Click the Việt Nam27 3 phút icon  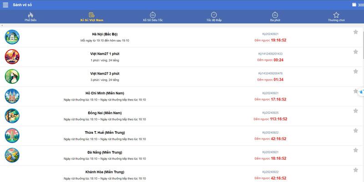click(x=12, y=76)
